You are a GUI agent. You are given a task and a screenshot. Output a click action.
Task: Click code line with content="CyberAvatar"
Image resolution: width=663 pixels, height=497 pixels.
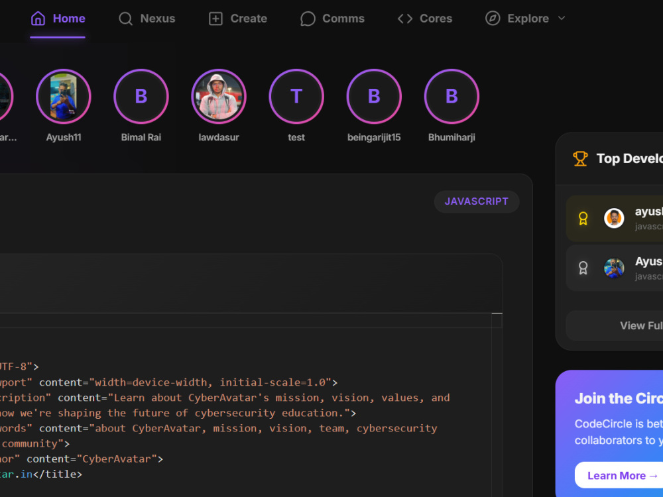pos(82,459)
